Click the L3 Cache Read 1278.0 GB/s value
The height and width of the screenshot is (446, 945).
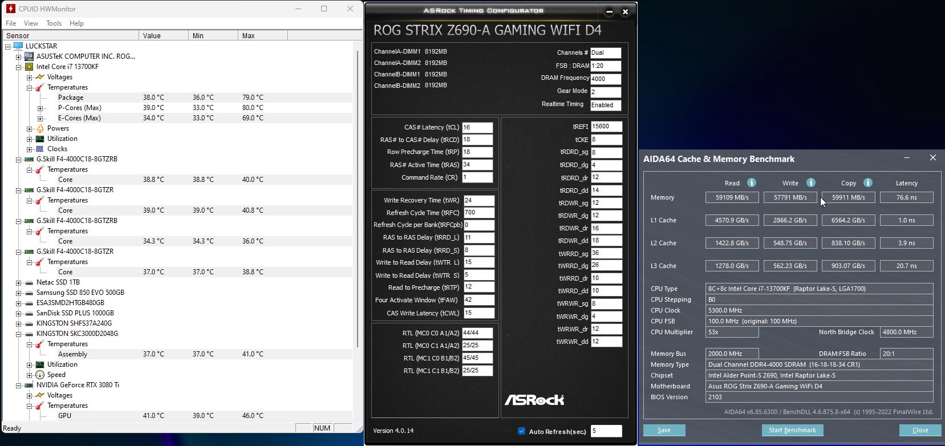[x=732, y=266]
